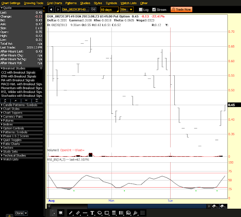The image size is (241, 217).
Task: Toggle the Stream checkbox
Action: pos(154,9)
